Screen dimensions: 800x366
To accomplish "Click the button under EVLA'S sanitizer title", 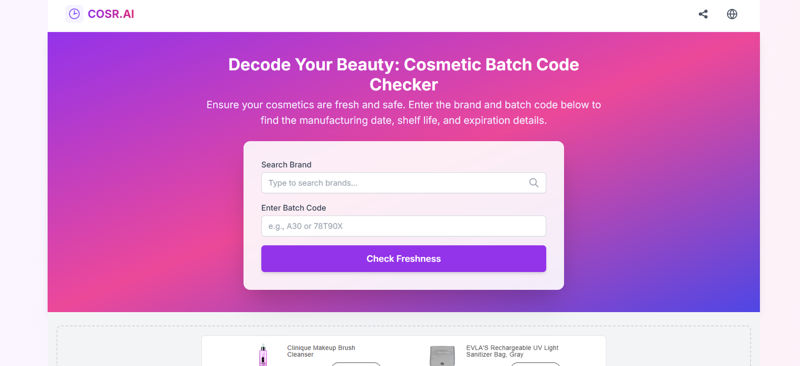I will pos(535,363).
